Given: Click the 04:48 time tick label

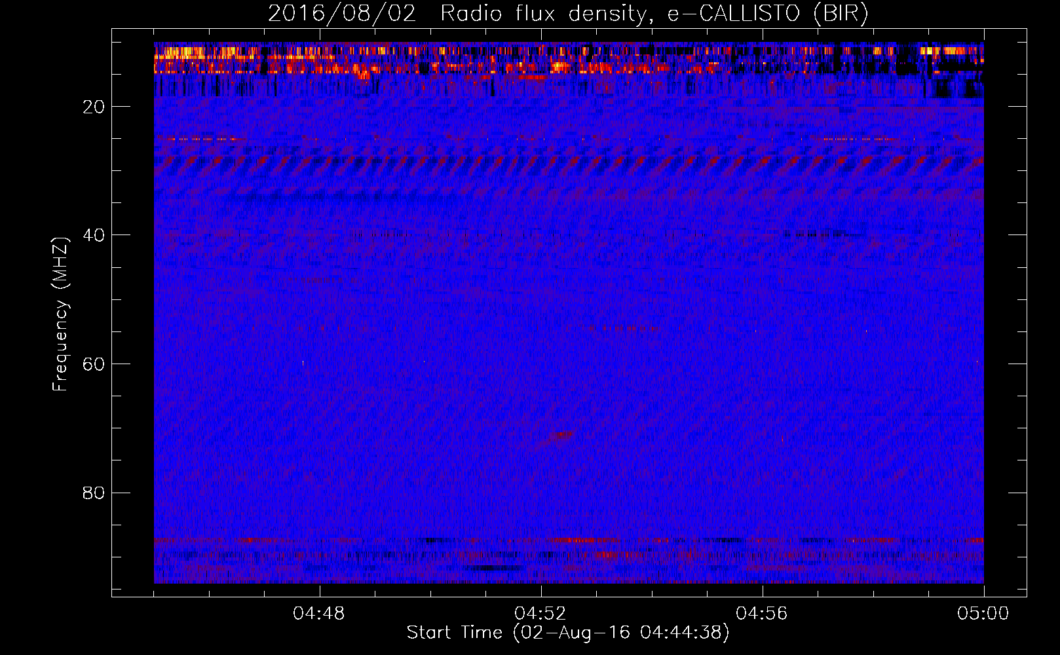Looking at the screenshot, I should coord(319,614).
